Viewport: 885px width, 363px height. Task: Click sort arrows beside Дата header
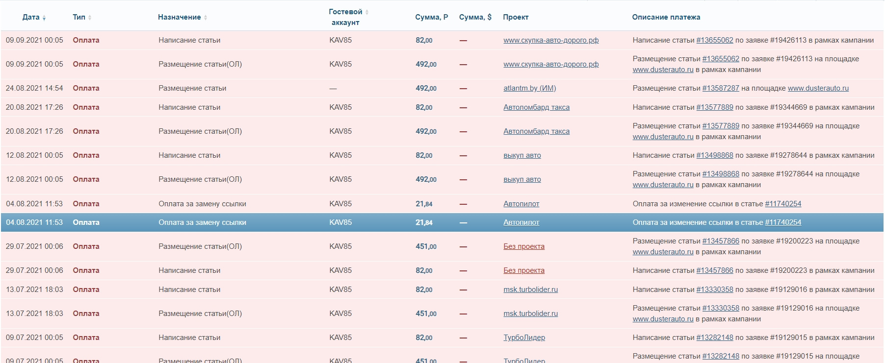point(44,18)
